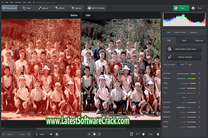Uncheck Auto correction Color checkbox
This screenshot has width=208, height=138.
pos(178,64)
